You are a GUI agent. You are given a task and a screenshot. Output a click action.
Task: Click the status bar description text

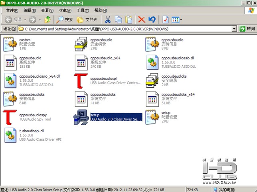pos(82,190)
